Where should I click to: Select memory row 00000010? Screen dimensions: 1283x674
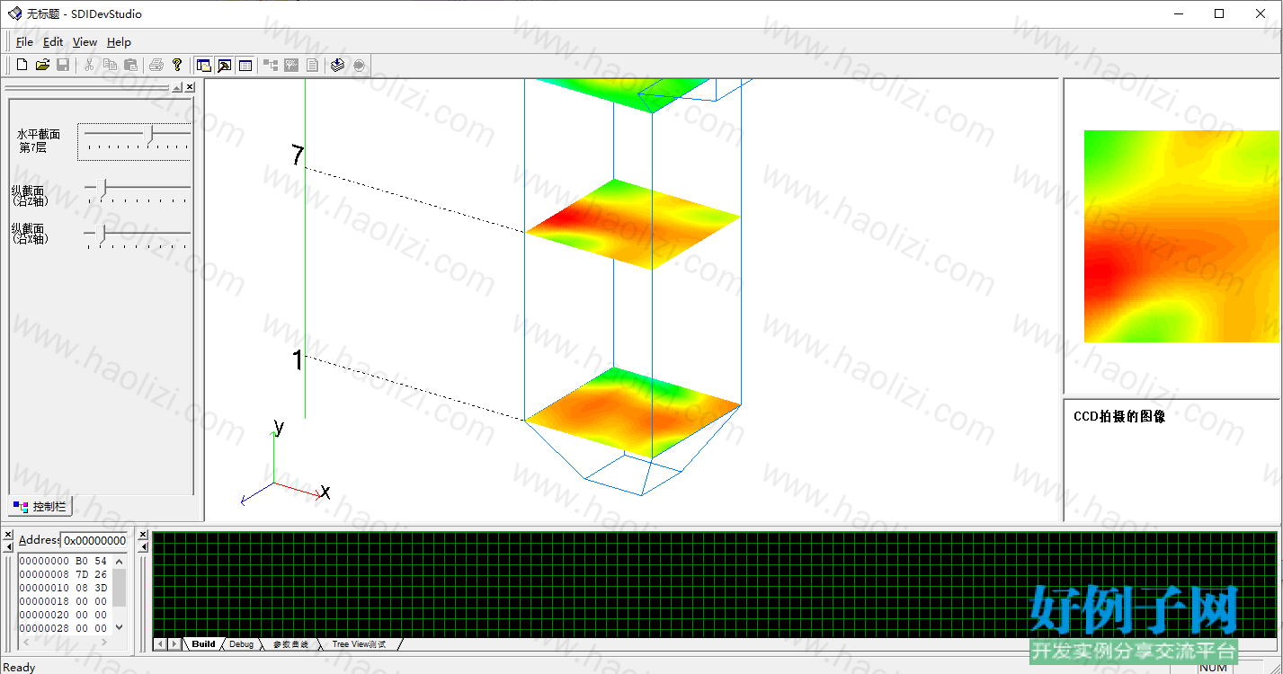(x=63, y=588)
